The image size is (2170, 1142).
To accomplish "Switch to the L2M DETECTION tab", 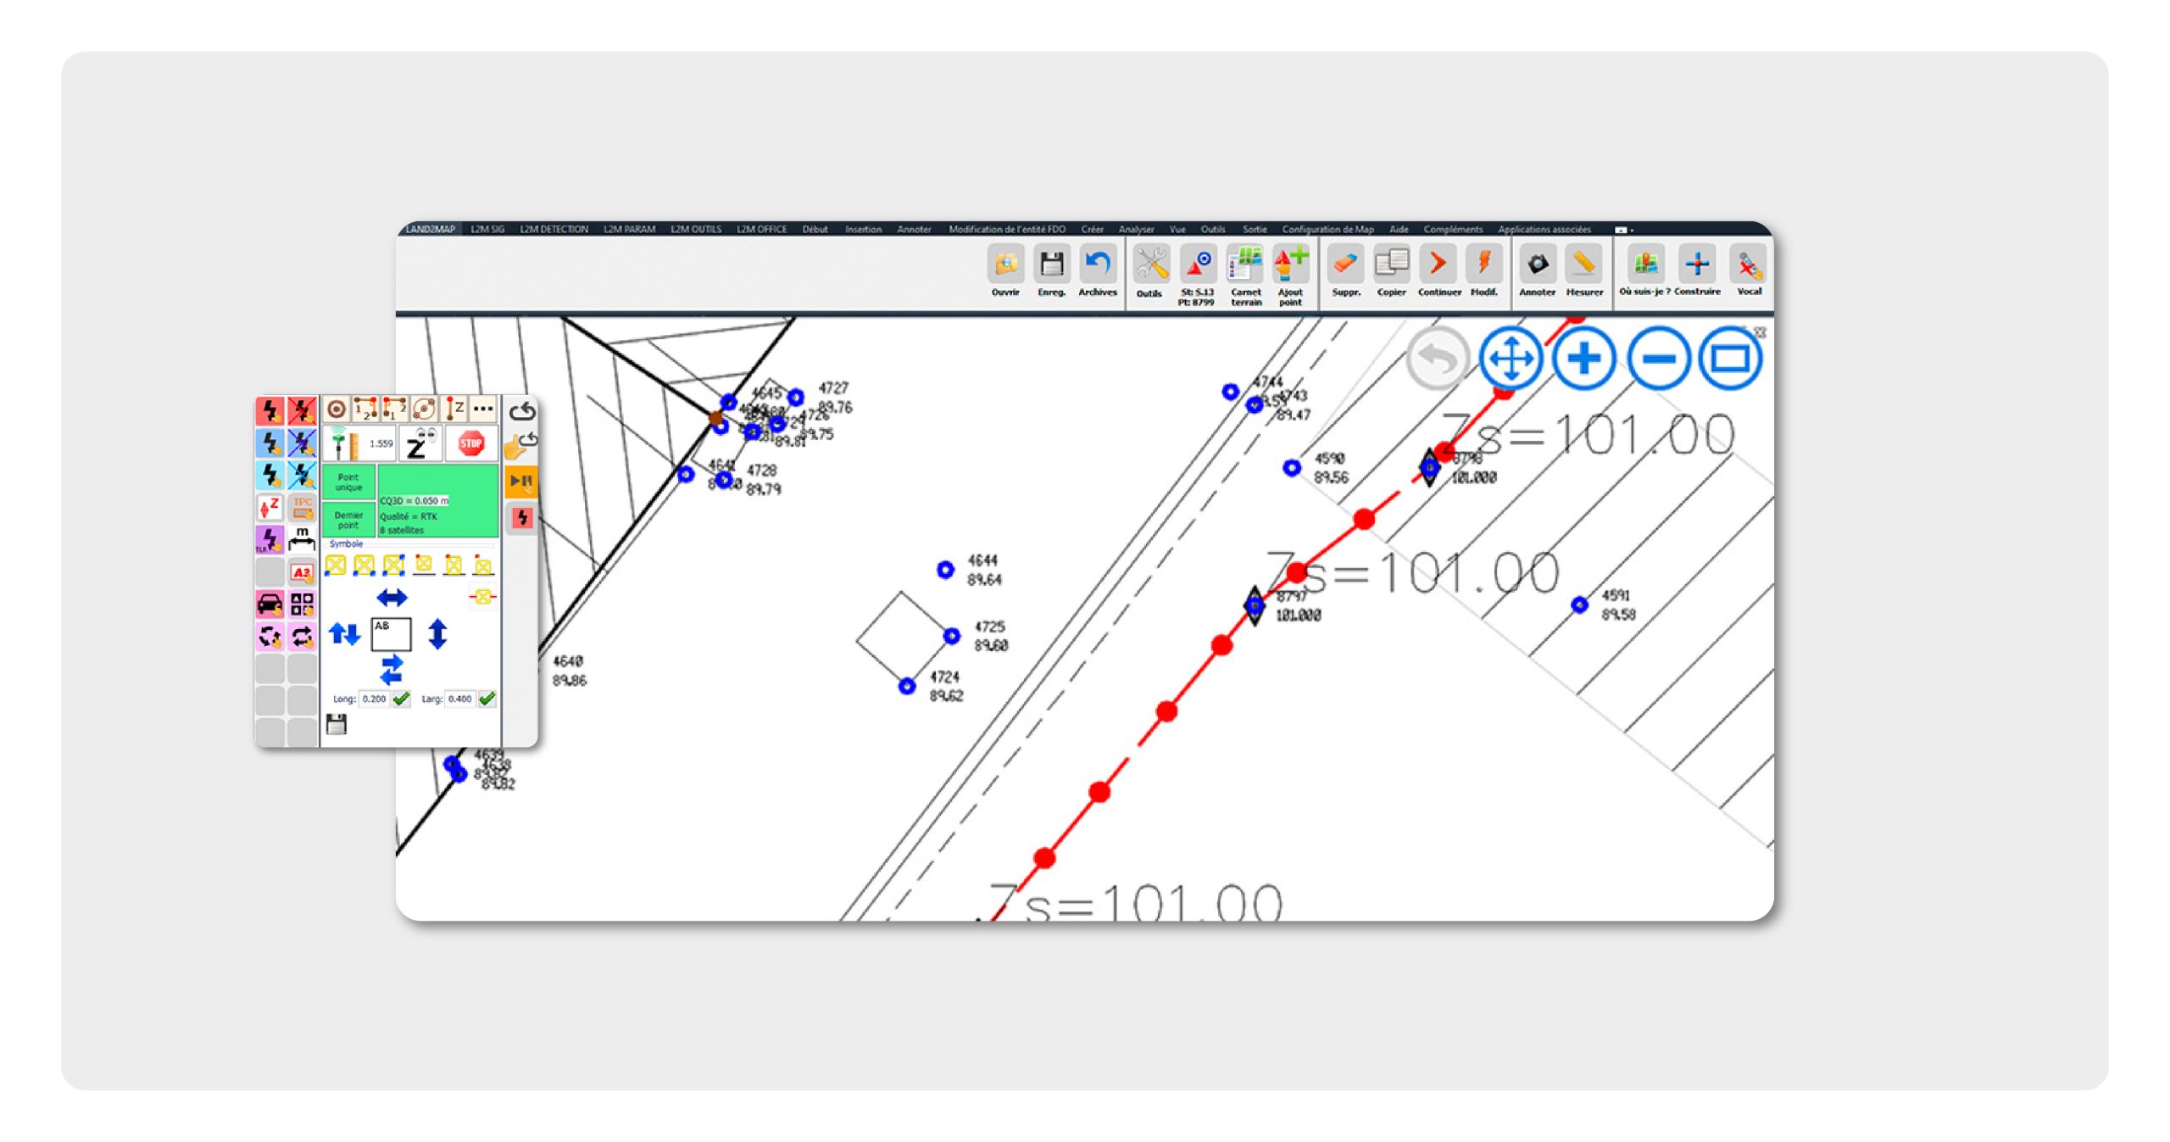I will pos(553,230).
